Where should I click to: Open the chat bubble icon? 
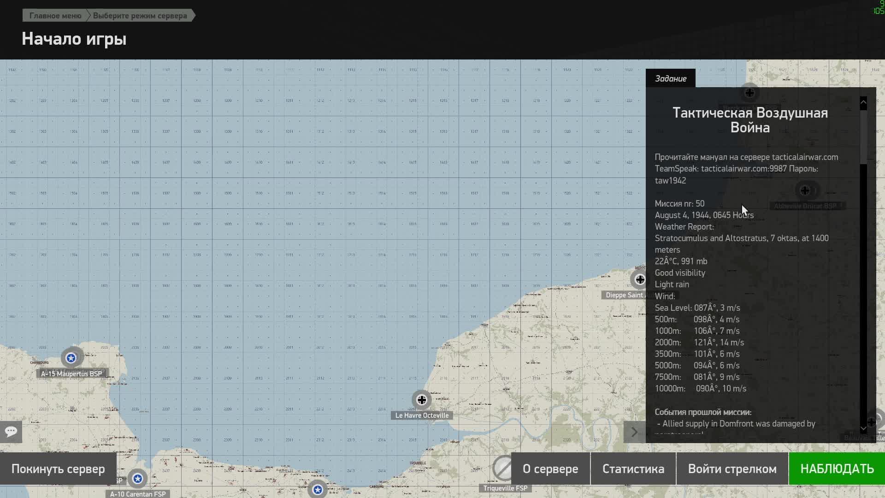[x=11, y=432]
